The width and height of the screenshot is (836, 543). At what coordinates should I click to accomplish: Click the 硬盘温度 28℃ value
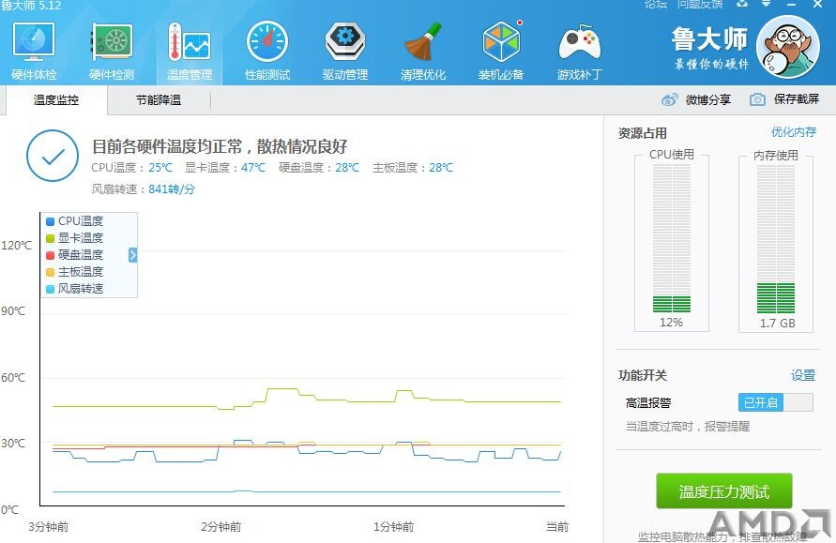click(x=347, y=168)
